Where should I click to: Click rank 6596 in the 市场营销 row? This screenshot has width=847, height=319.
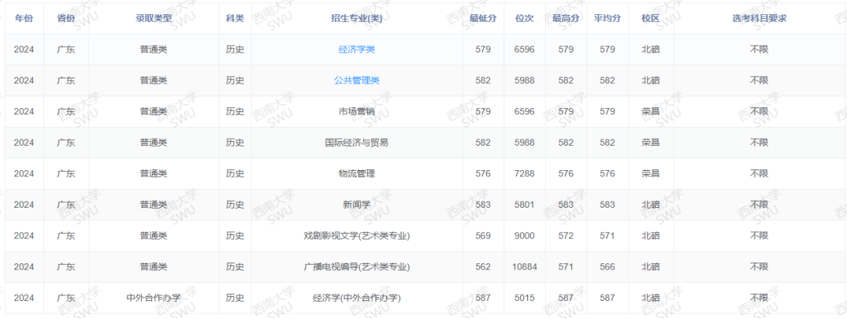click(525, 112)
